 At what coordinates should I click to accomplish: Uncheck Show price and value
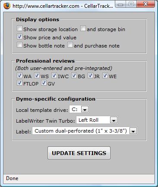click(19, 37)
